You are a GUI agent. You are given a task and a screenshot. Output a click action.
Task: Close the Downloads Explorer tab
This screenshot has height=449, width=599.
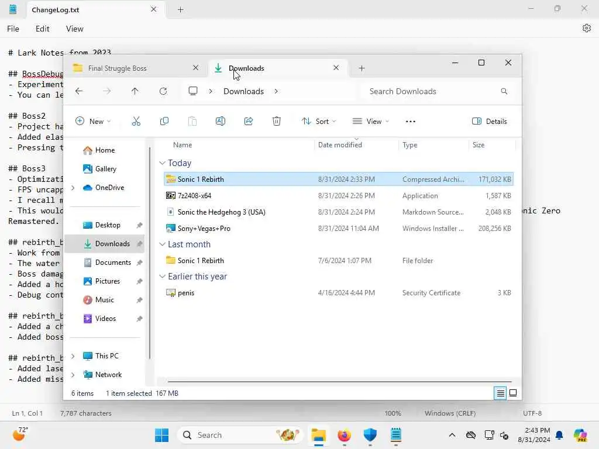[336, 68]
